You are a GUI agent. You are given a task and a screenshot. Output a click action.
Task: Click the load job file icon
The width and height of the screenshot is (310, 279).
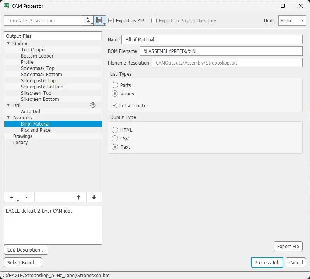point(87,21)
